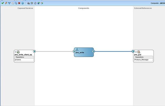Click the antenna signal toolbar icon
The width and height of the screenshot is (165, 106).
pyautogui.click(x=9, y=3)
